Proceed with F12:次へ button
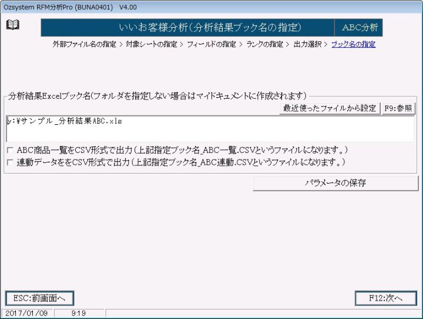This screenshot has width=423, height=319. (x=386, y=298)
